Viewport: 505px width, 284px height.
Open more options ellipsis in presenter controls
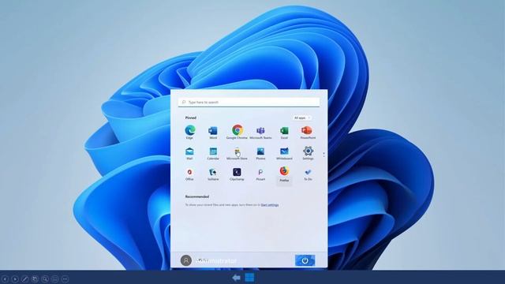(x=65, y=278)
